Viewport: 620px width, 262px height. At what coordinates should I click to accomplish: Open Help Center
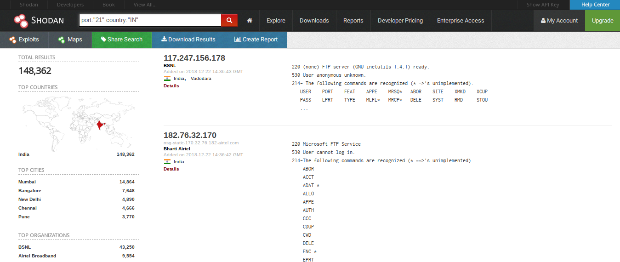click(x=595, y=5)
